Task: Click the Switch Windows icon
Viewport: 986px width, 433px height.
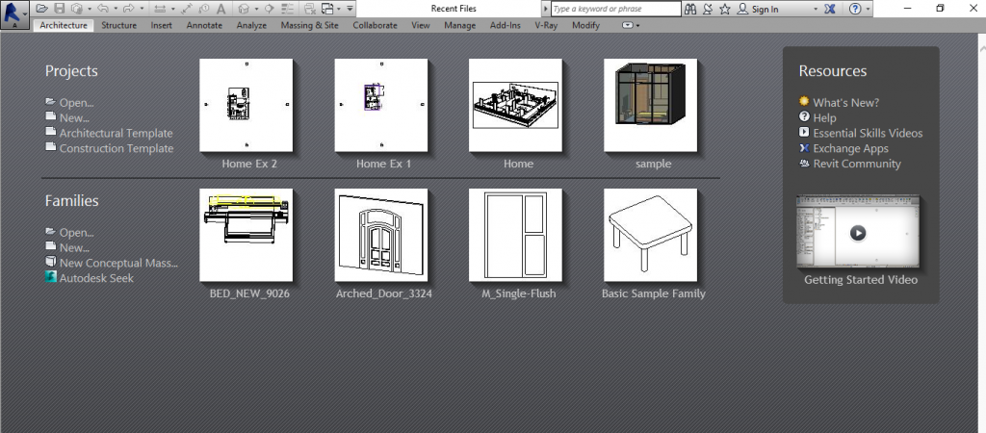Action: (x=327, y=9)
